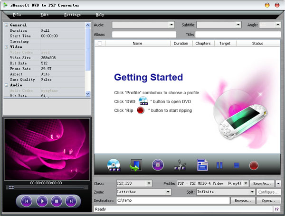Play the preview video
285x216 pixels.
point(42,201)
